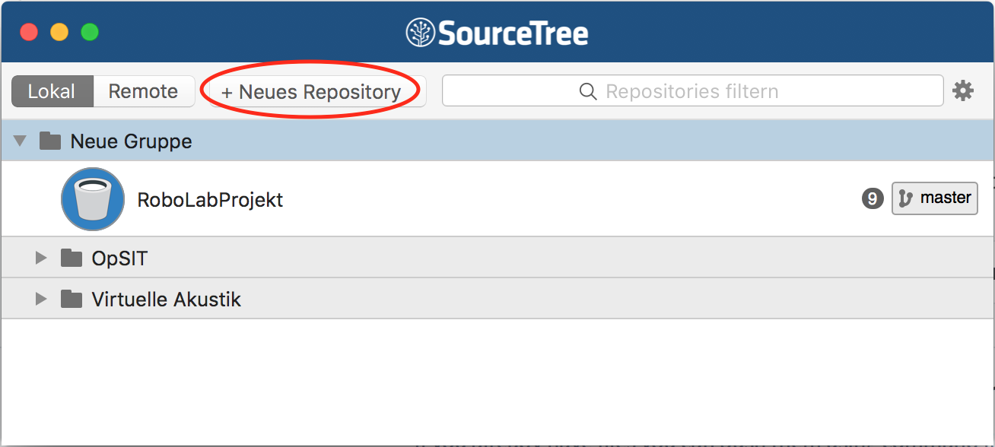Expand the OpSIT group
Image resolution: width=995 pixels, height=447 pixels.
(41, 258)
